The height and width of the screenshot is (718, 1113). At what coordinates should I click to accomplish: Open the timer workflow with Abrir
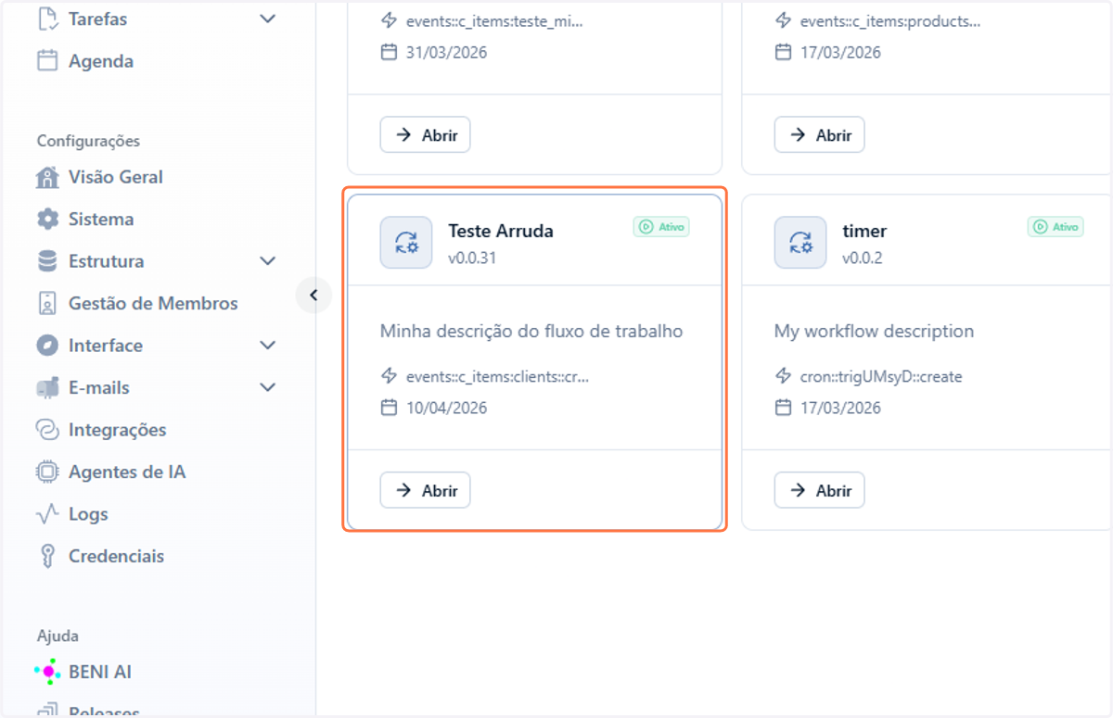(819, 491)
